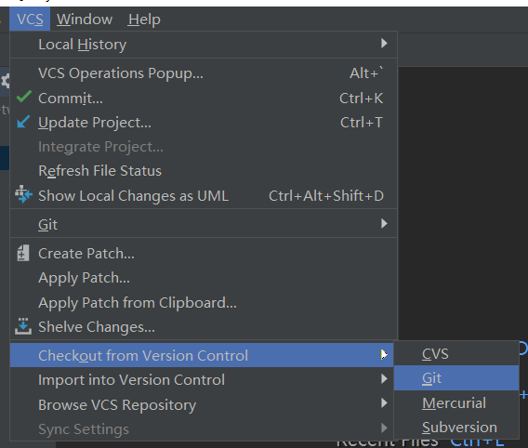The height and width of the screenshot is (448, 528).
Task: Expand the Git submenu arrow
Action: coord(384,223)
